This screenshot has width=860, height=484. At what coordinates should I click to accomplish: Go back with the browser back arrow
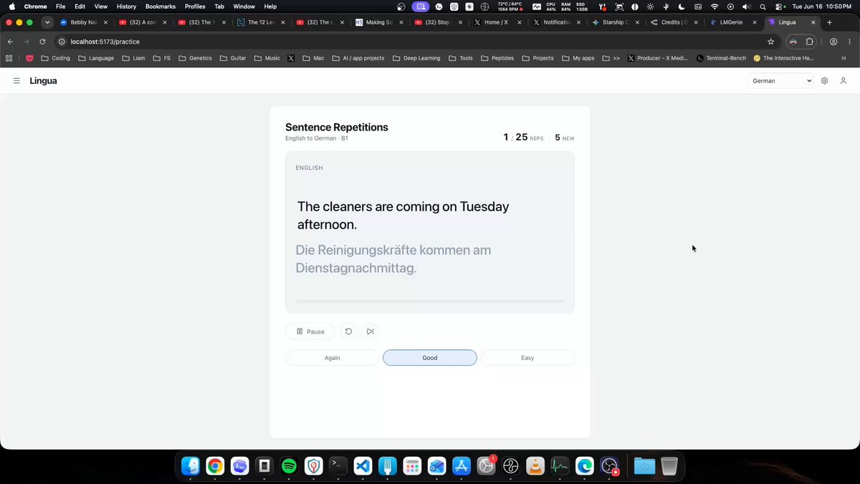point(10,42)
